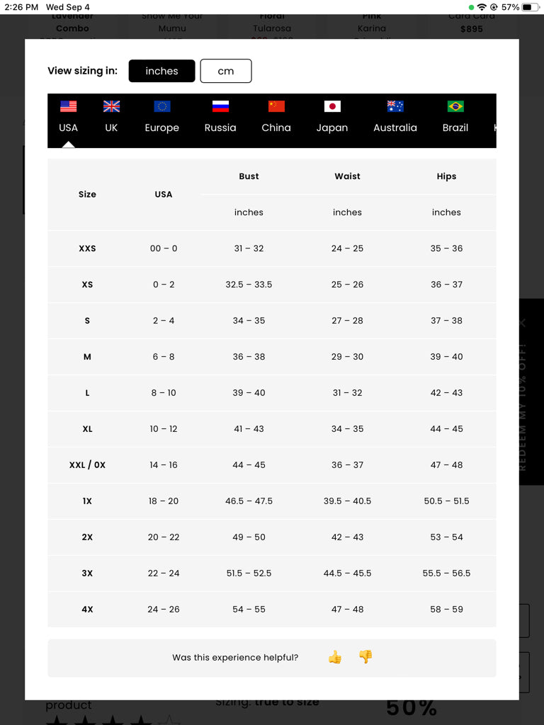Switch sizing units to cm
The height and width of the screenshot is (725, 544).
point(226,71)
